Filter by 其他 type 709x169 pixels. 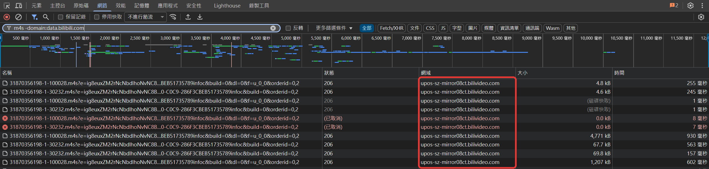[x=571, y=28]
